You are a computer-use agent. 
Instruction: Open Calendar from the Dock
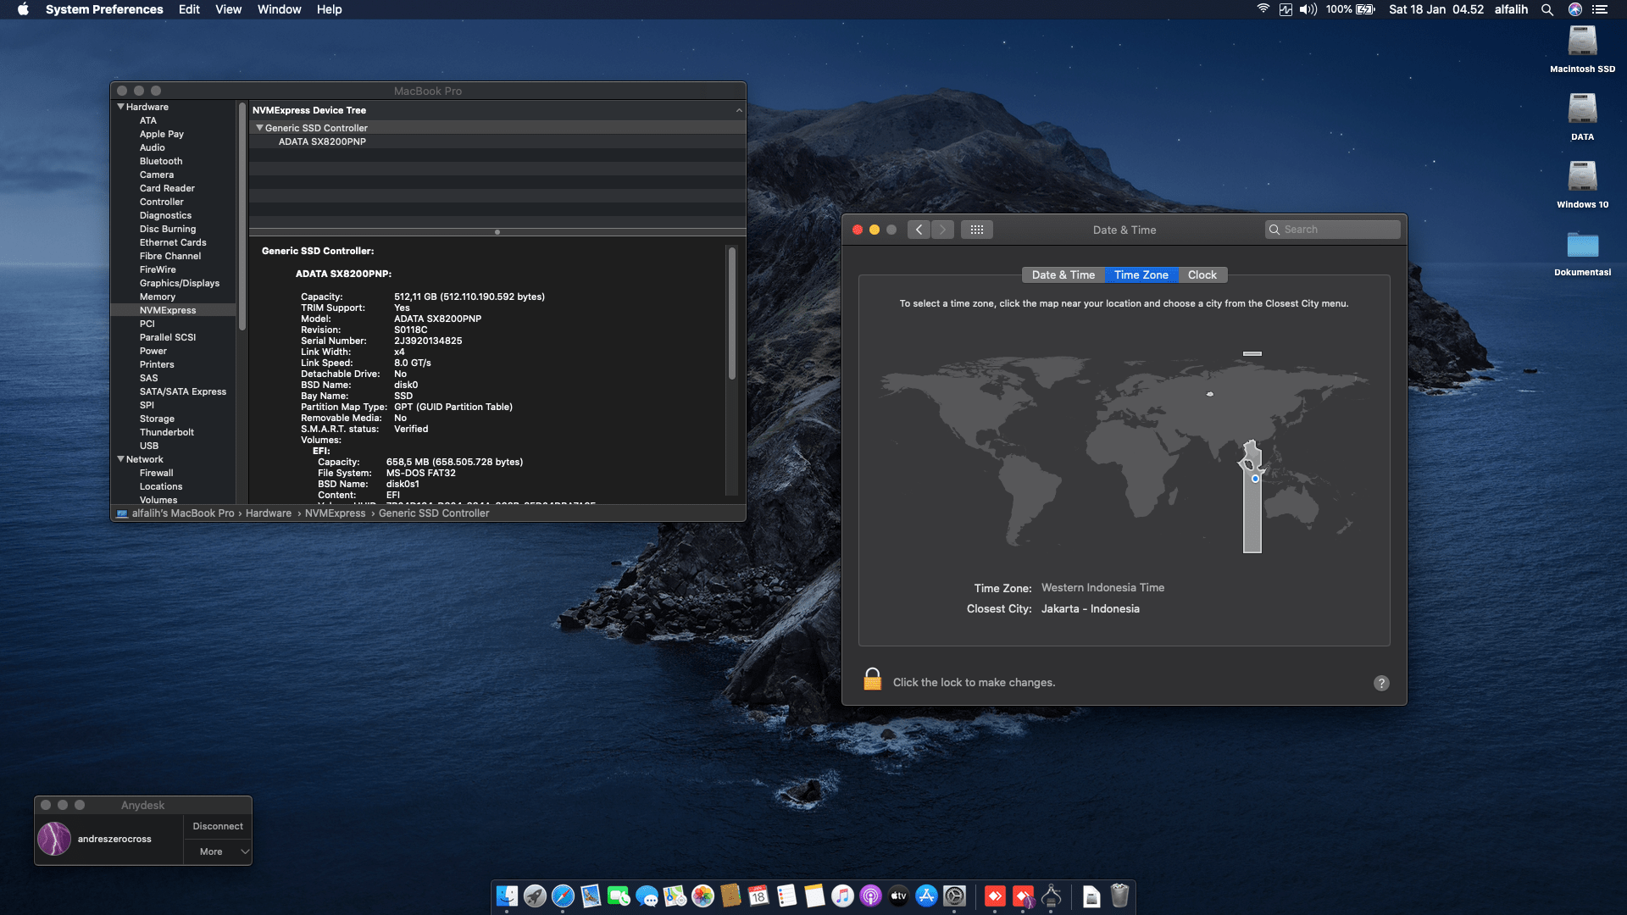click(758, 896)
